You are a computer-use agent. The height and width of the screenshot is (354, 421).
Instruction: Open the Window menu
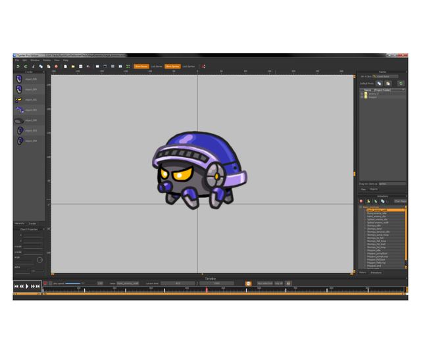[35, 60]
